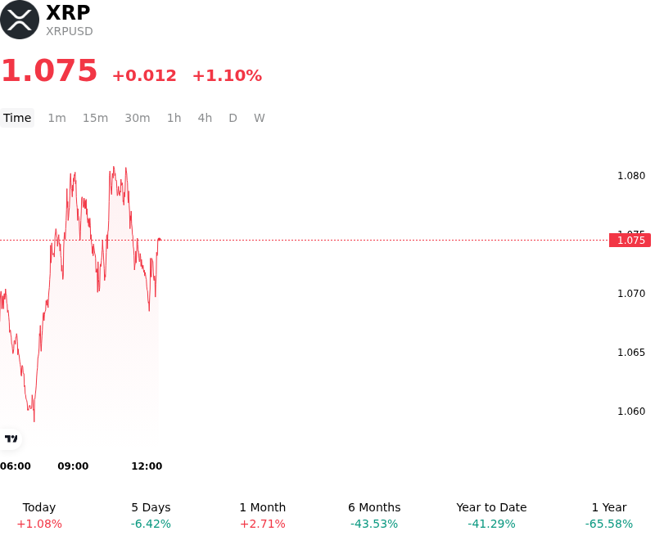This screenshot has width=655, height=540.
Task: View the 6 Months performance range
Action: coord(374,515)
